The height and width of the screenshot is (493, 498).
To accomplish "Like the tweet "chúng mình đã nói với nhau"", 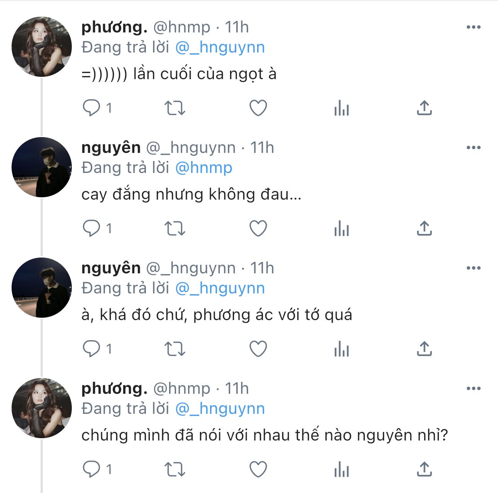I will coord(258,469).
